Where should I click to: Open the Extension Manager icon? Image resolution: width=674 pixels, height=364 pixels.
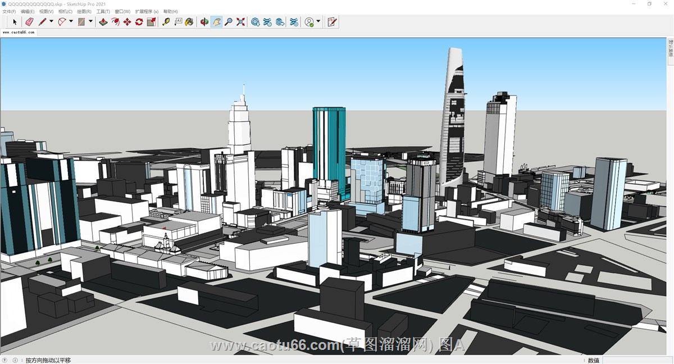click(x=294, y=22)
